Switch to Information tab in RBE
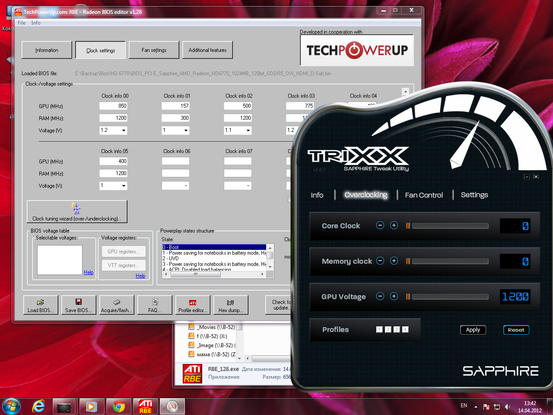553x415 pixels. (x=47, y=50)
